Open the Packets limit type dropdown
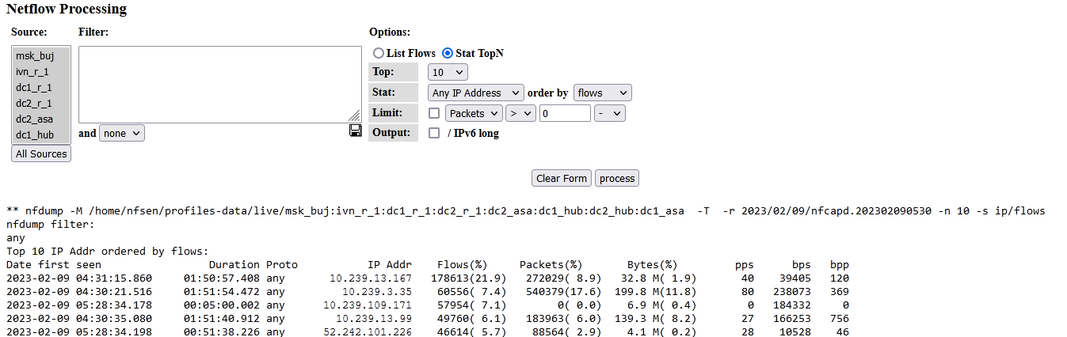The height and width of the screenshot is (337, 1067). pos(474,113)
